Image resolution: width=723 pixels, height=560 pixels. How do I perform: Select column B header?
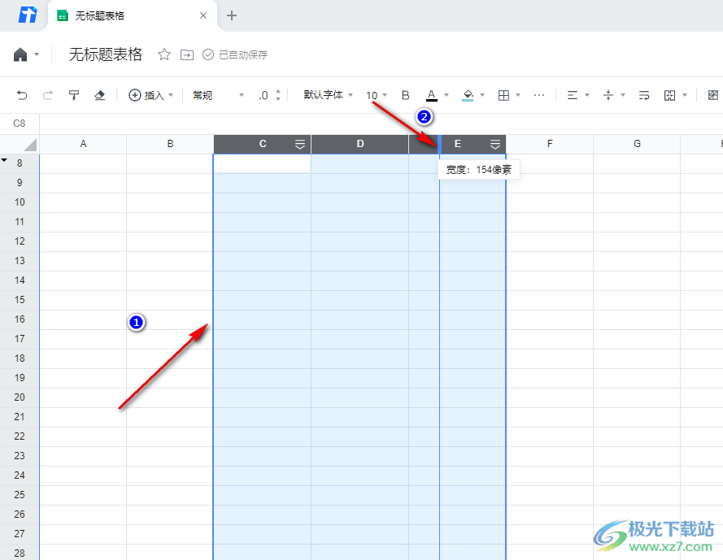(x=170, y=144)
